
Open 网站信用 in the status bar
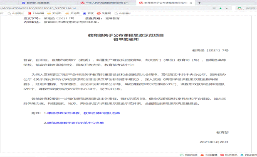pyautogui.click(x=249, y=155)
